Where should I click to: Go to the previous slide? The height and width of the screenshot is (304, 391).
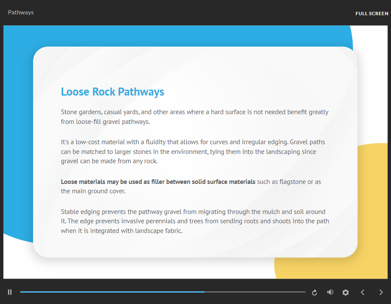coord(363,292)
